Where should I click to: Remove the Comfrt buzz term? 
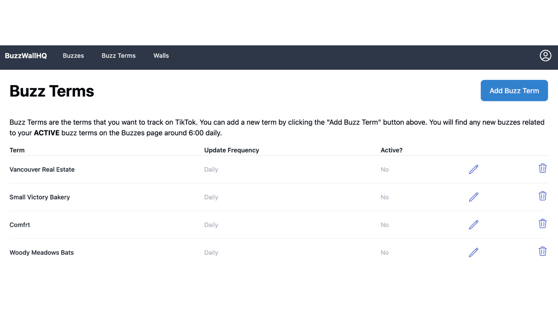click(542, 224)
